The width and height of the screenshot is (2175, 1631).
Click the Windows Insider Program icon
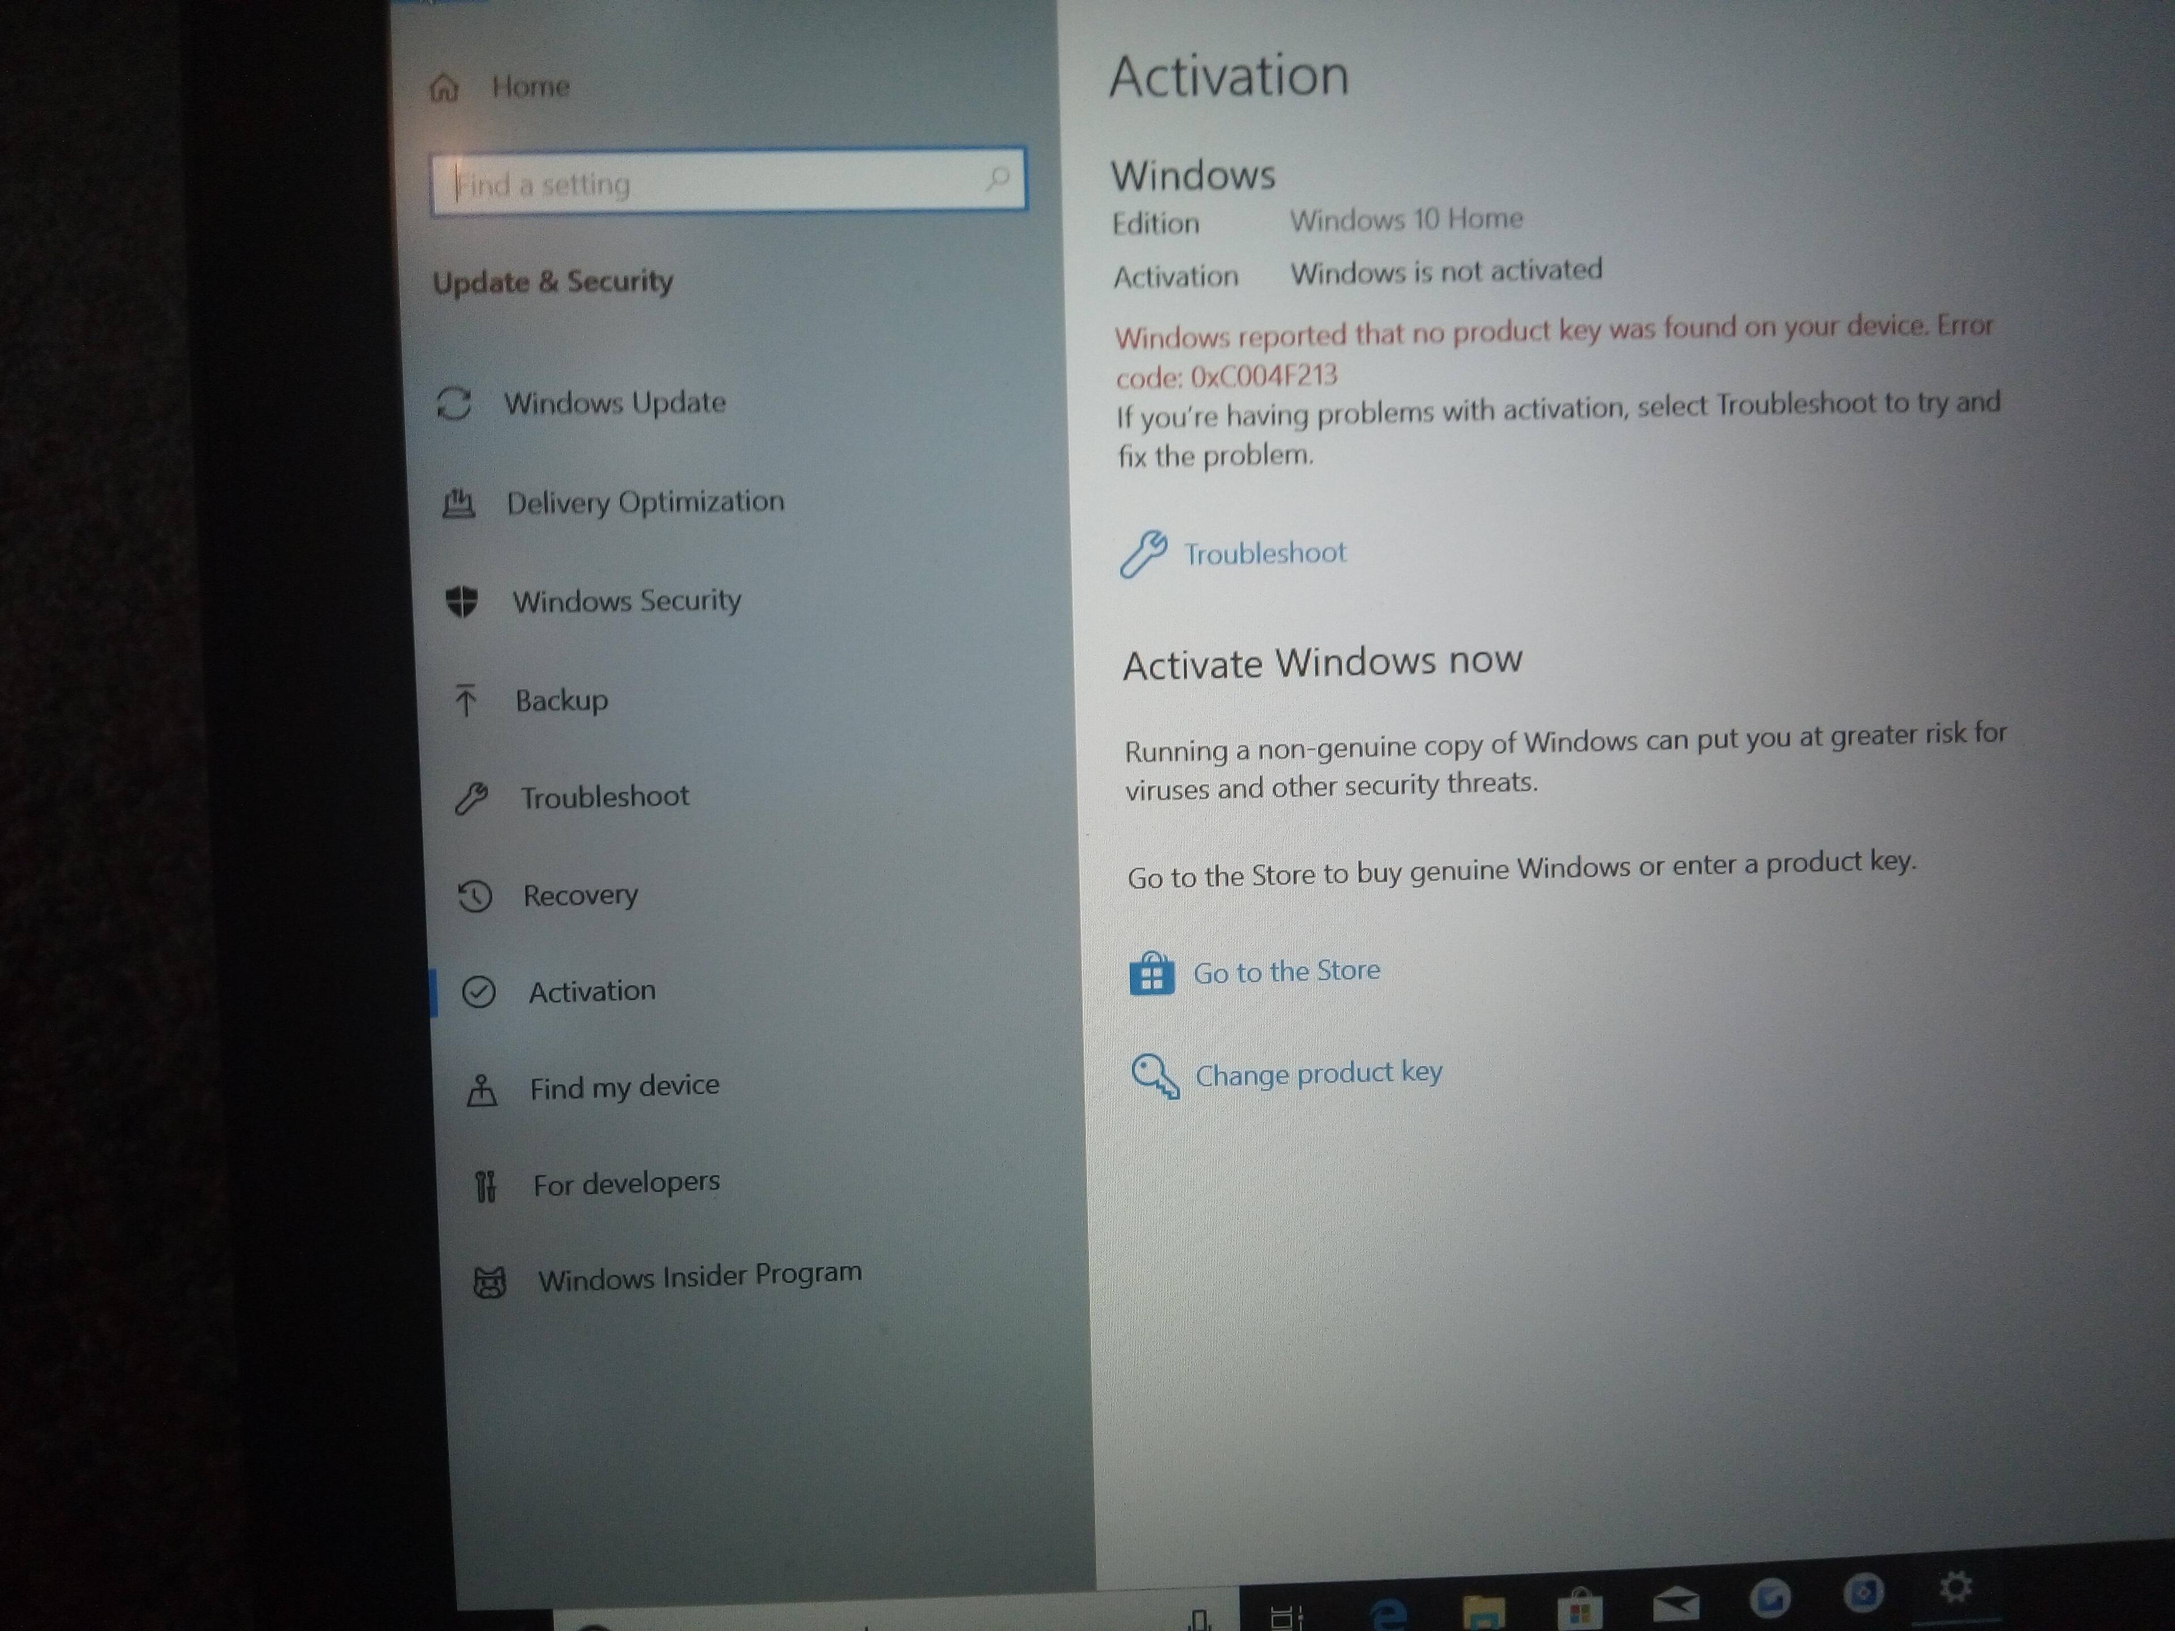coord(490,1281)
